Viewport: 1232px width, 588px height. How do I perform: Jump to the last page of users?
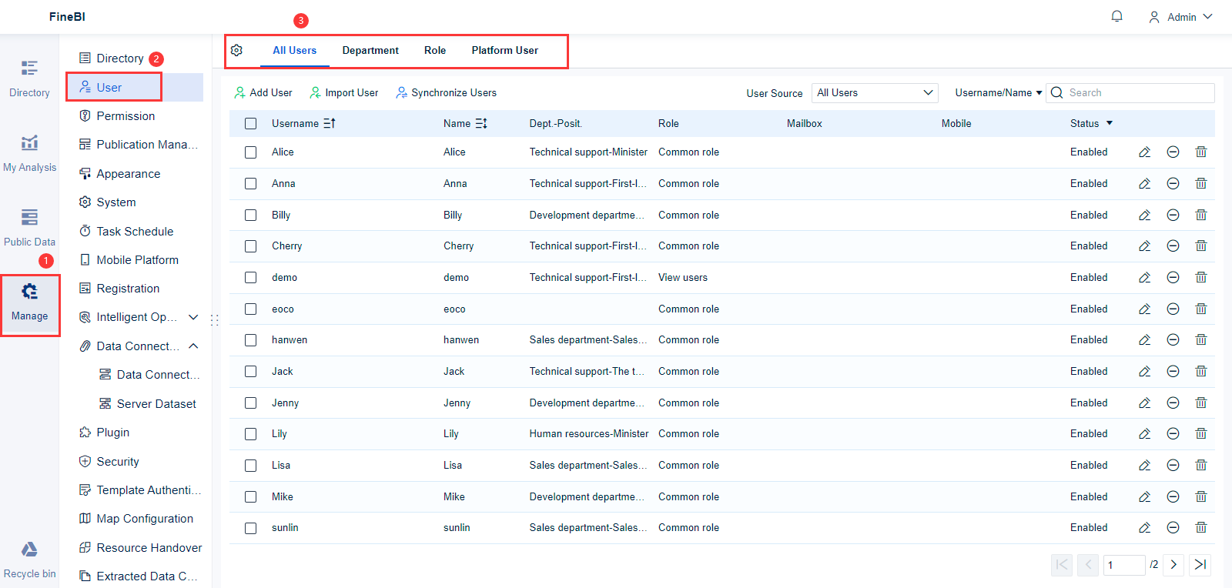pos(1200,565)
